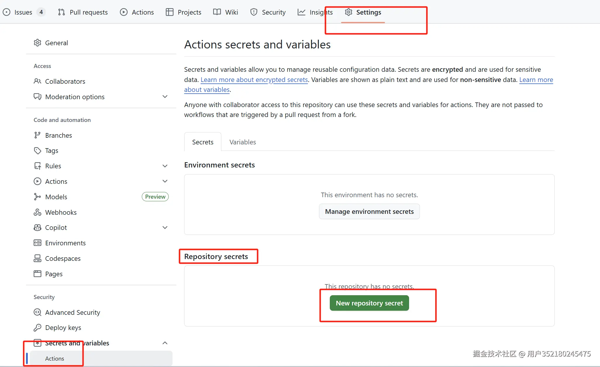Select Pages in the settings sidebar
The height and width of the screenshot is (367, 600).
[x=54, y=274]
